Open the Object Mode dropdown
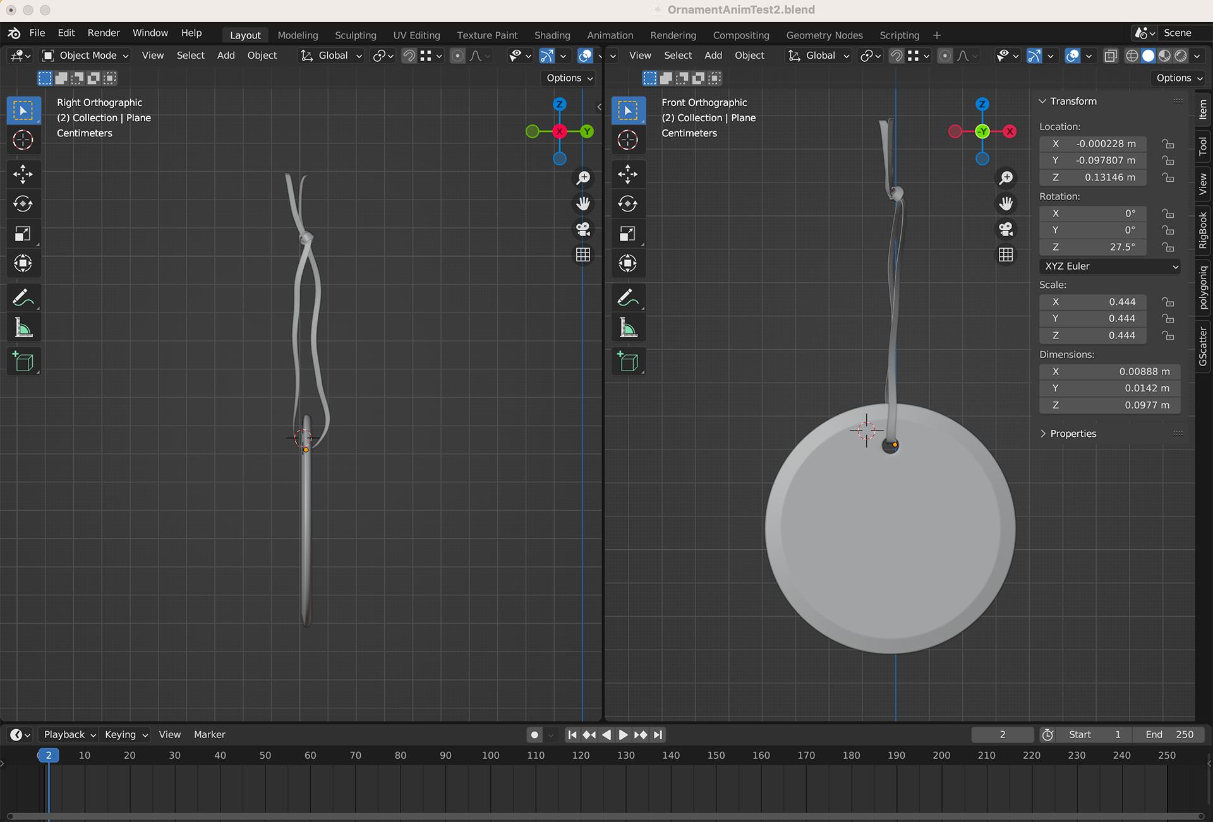This screenshot has width=1213, height=822. click(86, 56)
